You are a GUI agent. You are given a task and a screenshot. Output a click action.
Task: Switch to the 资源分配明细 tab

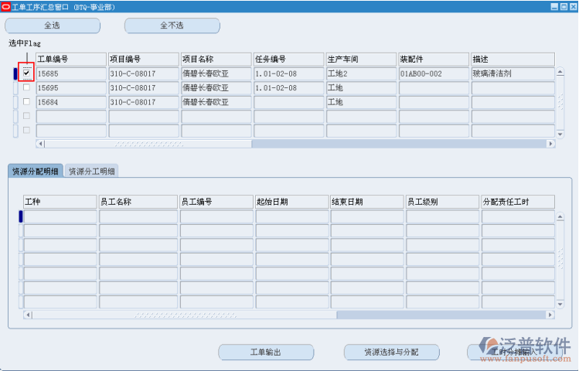(x=36, y=172)
